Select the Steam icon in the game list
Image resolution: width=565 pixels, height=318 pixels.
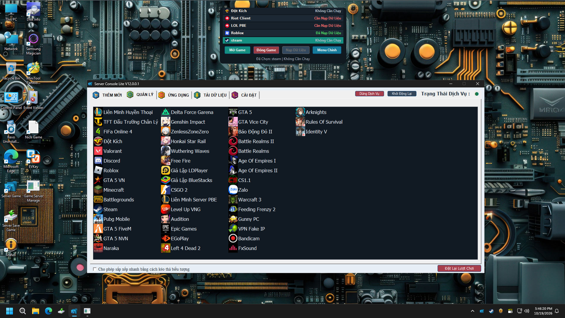tap(98, 209)
